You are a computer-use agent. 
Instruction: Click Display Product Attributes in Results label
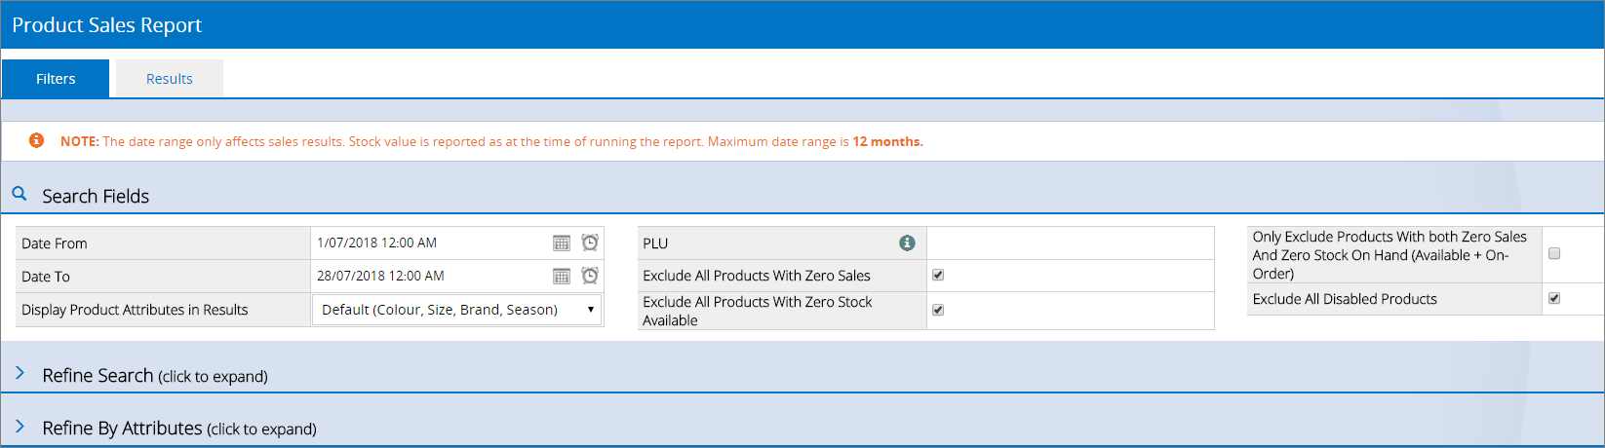click(135, 310)
